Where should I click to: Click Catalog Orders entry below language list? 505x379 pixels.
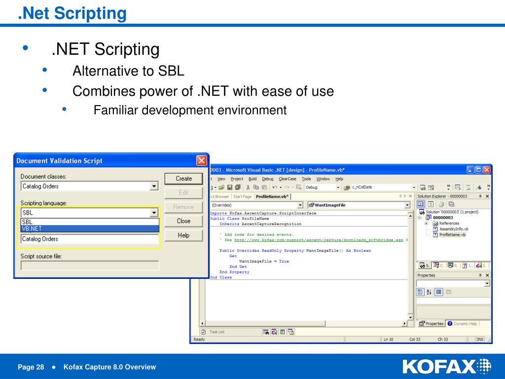point(90,239)
